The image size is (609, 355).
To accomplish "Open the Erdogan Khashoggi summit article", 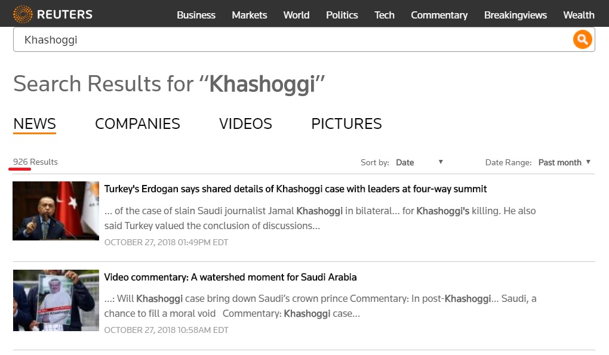I will coord(295,189).
